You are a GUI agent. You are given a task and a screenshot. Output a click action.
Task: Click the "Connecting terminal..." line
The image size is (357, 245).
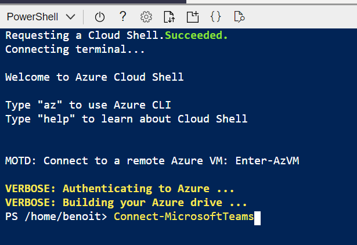(75, 49)
